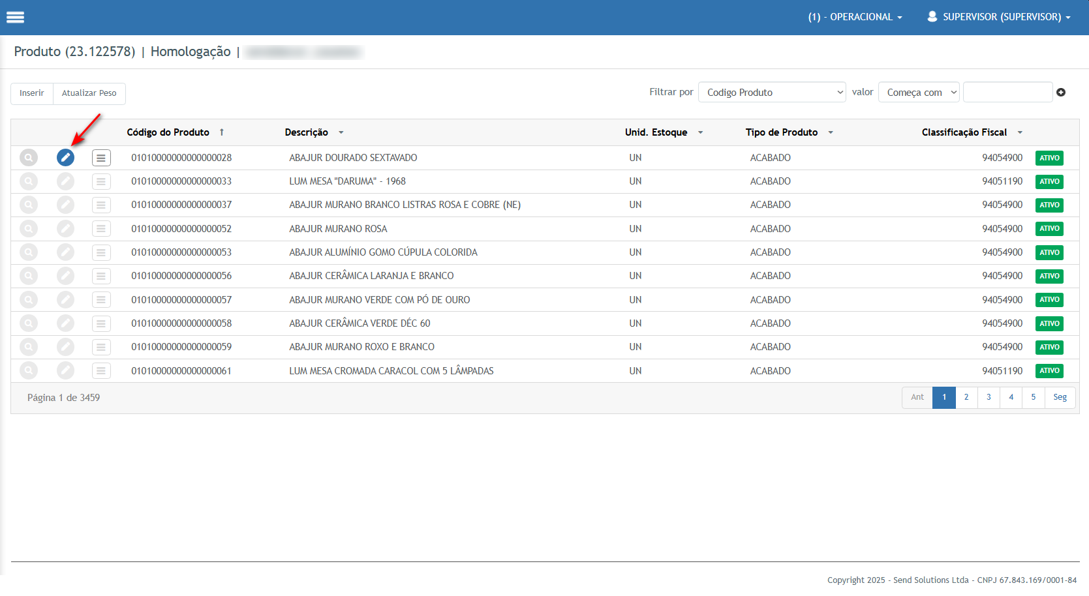The height and width of the screenshot is (596, 1089).
Task: Click the magnifier icon for product 01010000000000000028
Action: (29, 158)
